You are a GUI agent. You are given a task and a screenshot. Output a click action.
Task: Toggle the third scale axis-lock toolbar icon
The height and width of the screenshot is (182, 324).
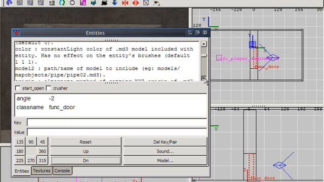pyautogui.click(x=40, y=3)
